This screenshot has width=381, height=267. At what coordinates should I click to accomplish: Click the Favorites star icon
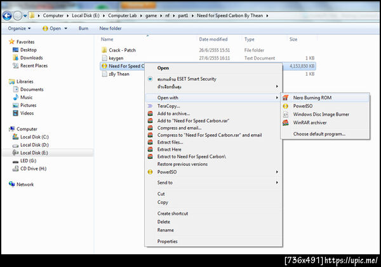(11, 41)
